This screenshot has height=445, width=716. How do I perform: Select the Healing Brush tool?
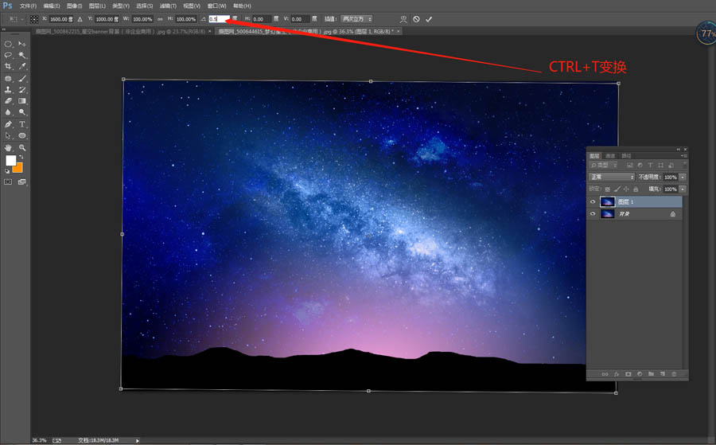(8, 79)
